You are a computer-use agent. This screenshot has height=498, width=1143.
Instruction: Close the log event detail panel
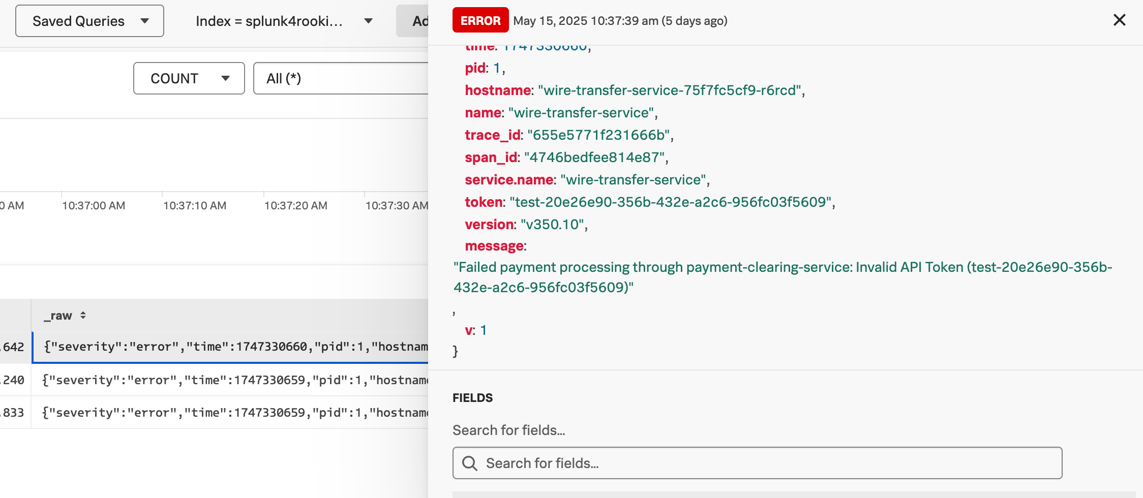click(1120, 20)
